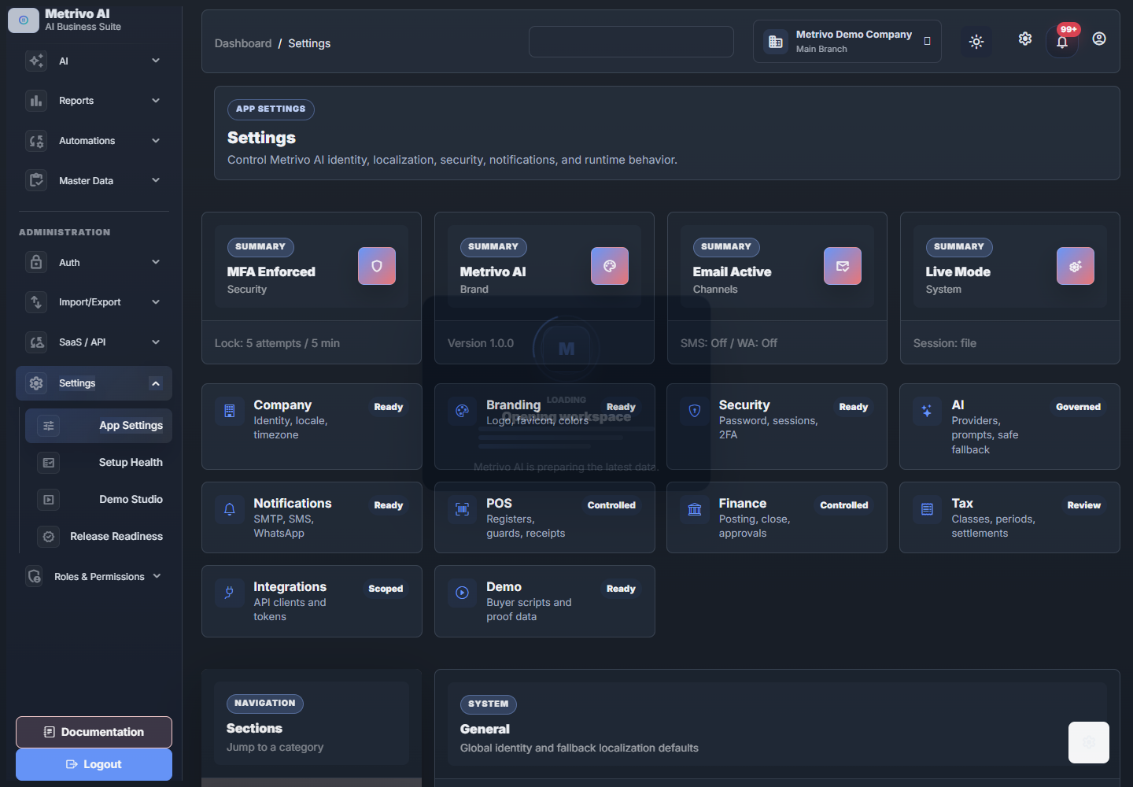Select App Settings in the sidebar

coord(99,426)
